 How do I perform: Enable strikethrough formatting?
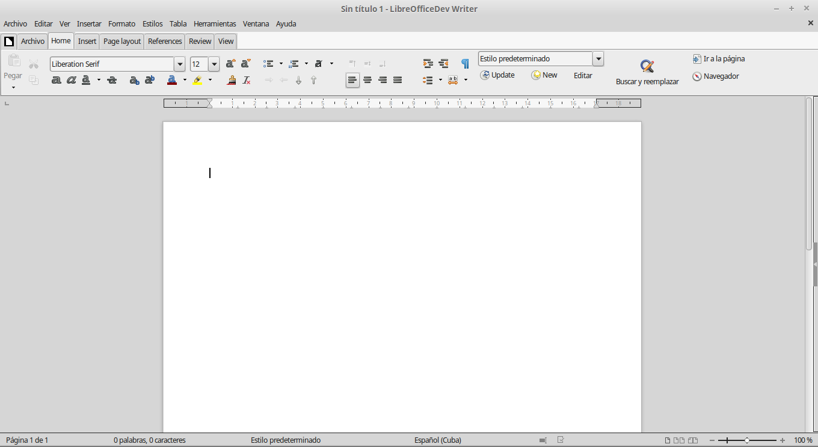pos(112,79)
